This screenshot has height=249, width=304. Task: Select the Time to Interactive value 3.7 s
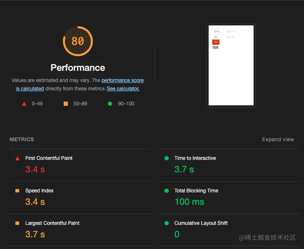click(x=184, y=169)
